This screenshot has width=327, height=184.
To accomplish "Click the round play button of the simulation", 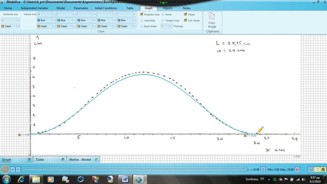I will (5, 169).
